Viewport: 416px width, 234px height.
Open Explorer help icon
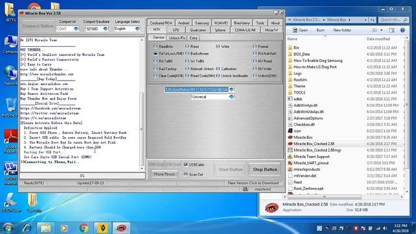pos(402,31)
